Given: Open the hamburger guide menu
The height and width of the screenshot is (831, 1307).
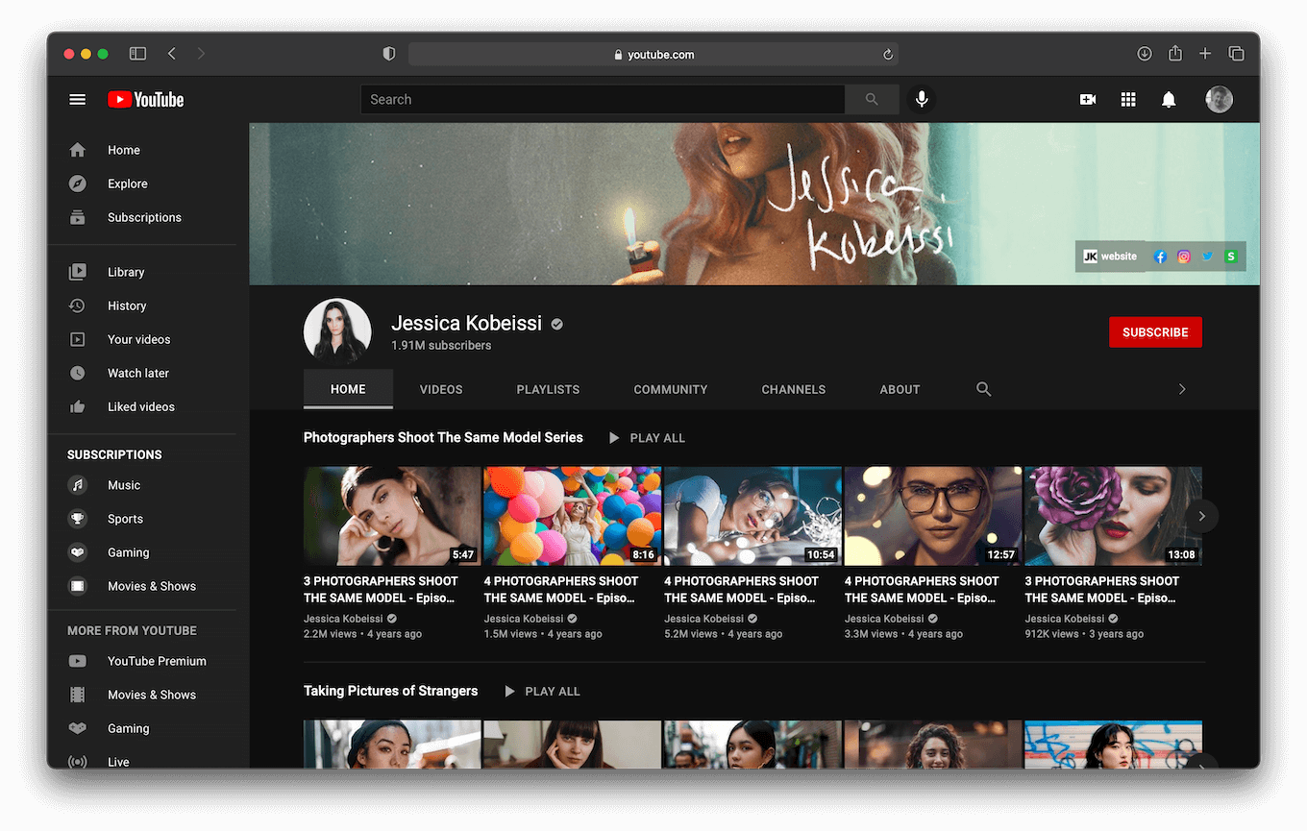Looking at the screenshot, I should [78, 100].
